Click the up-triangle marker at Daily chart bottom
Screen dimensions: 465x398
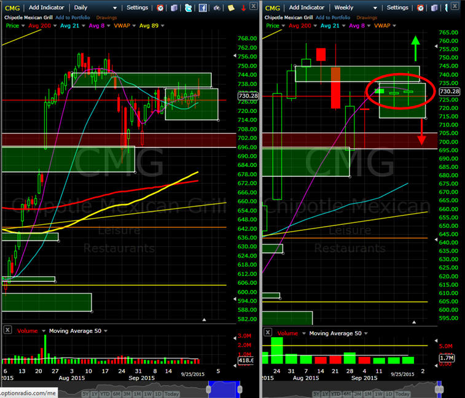[x=204, y=320]
